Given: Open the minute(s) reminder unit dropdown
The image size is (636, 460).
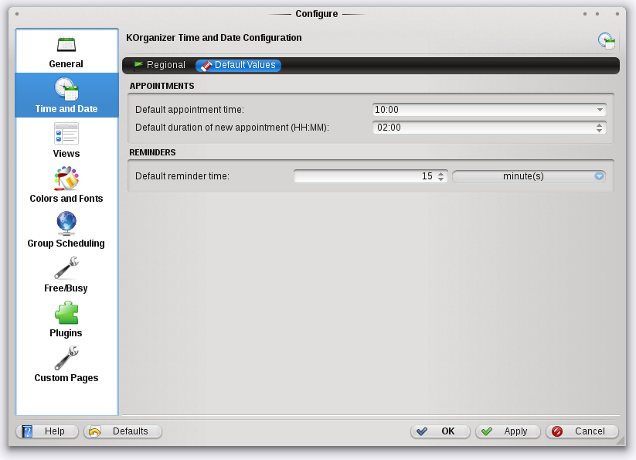Looking at the screenshot, I should pos(529,176).
